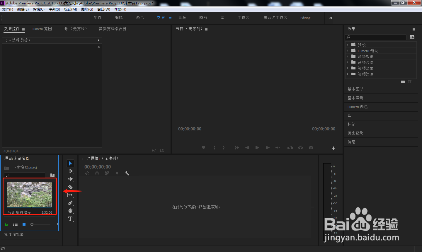Go to In point in Program monitor
422x252 pixels.
[237, 148]
